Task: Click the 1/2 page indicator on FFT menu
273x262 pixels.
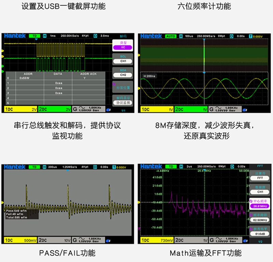Action: pos(260,242)
